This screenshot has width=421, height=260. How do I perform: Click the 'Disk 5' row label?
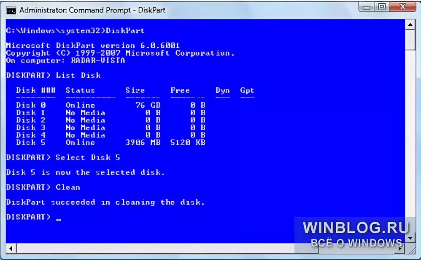pyautogui.click(x=31, y=142)
